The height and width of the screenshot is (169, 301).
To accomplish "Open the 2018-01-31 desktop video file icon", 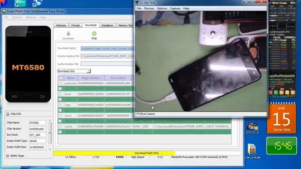I will [253, 126].
